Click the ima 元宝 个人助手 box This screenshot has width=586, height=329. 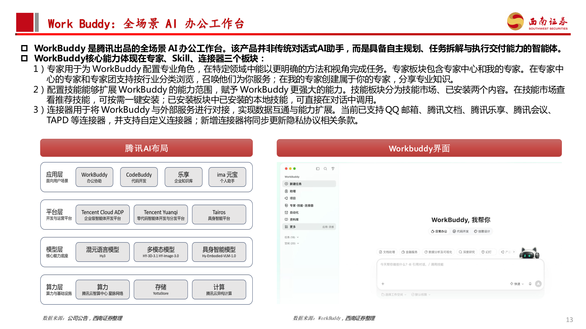[227, 177]
